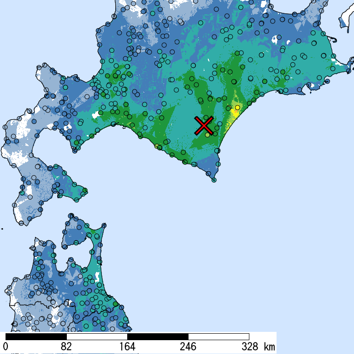This screenshot has width=354, height=354.
Task: Select dark green station on lower island's east coast
Action: (115, 304)
